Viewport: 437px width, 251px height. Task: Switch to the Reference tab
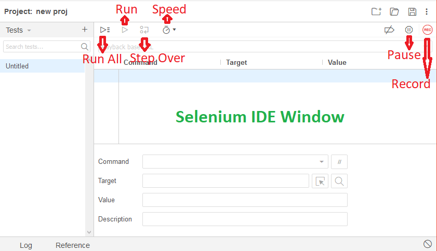pyautogui.click(x=73, y=245)
